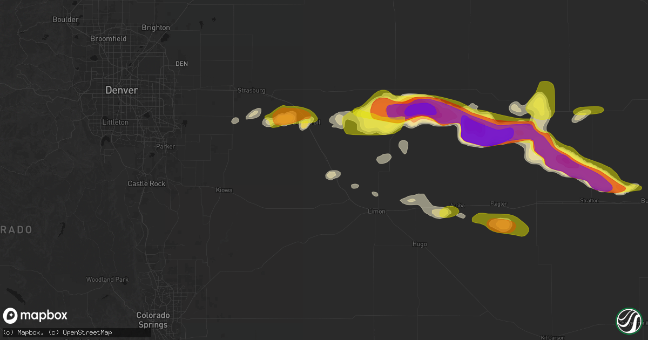Click the Hugo label

pos(420,244)
